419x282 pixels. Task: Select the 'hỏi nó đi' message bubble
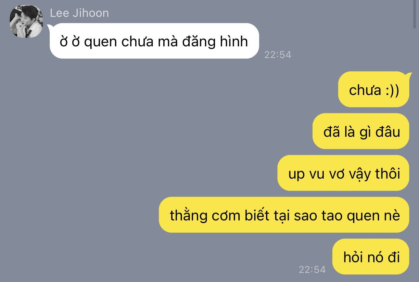371,257
